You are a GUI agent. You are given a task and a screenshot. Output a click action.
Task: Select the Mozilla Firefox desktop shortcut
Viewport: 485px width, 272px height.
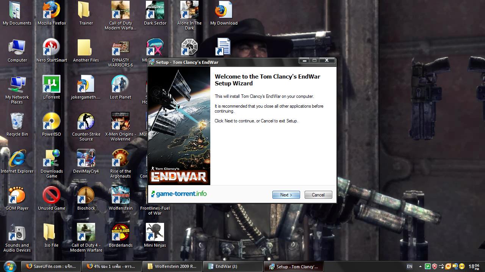tap(52, 14)
